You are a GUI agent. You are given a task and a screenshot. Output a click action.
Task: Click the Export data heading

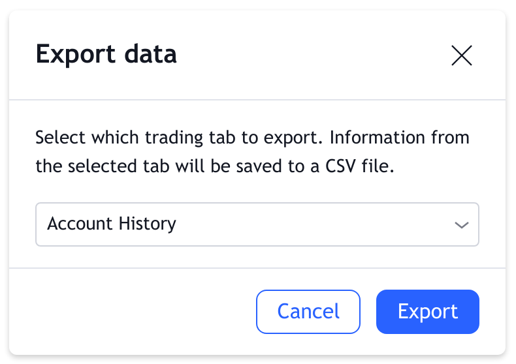pyautogui.click(x=106, y=54)
